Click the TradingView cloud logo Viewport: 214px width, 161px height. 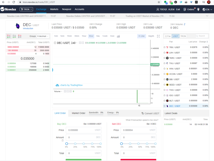click(57, 85)
